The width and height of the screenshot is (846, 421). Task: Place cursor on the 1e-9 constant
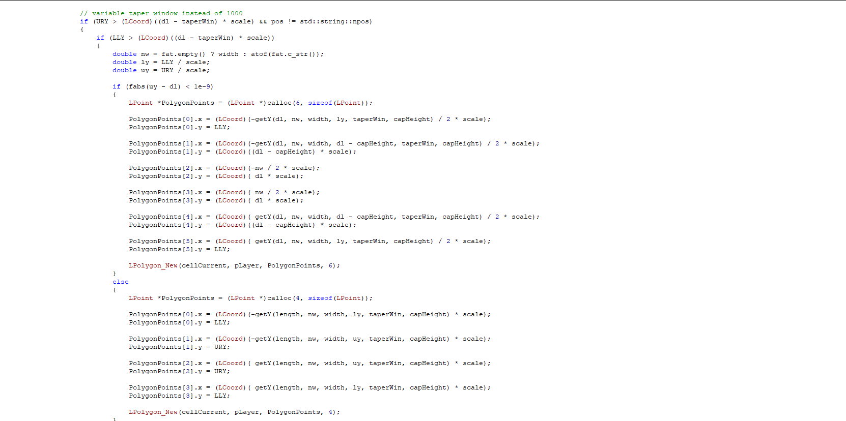(x=202, y=86)
